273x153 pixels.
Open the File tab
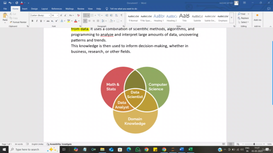[5, 8]
